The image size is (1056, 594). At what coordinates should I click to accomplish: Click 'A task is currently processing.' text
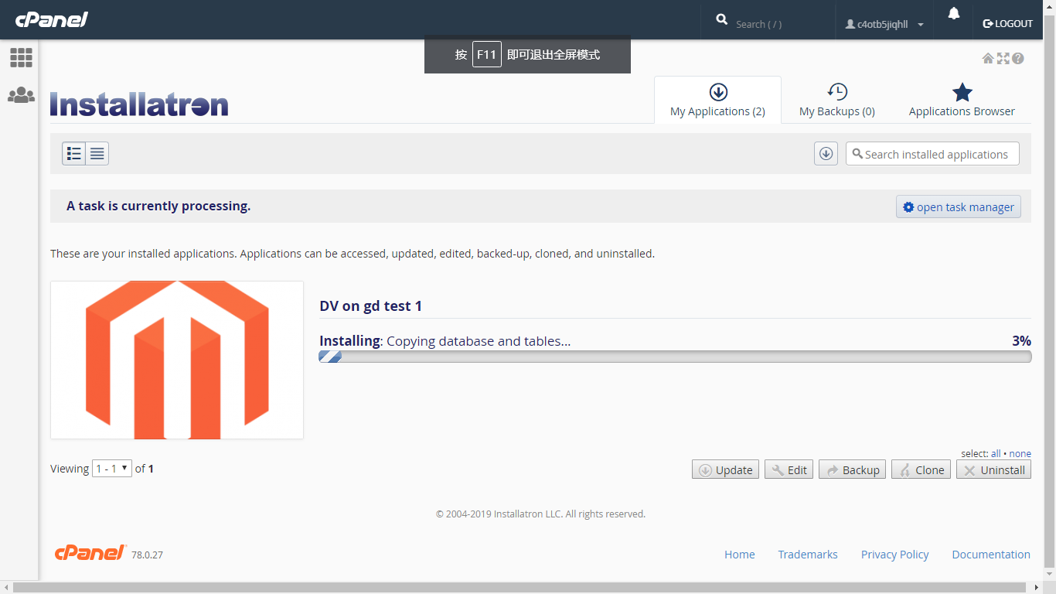click(x=158, y=206)
